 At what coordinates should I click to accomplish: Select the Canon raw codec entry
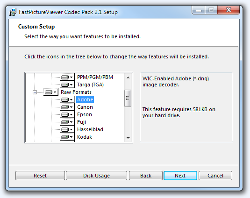click(x=85, y=107)
